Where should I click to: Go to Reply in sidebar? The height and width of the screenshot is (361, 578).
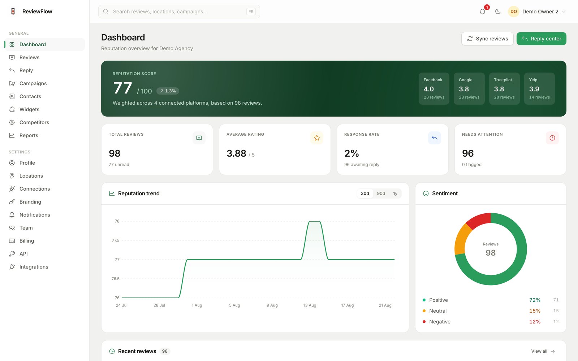point(45,70)
